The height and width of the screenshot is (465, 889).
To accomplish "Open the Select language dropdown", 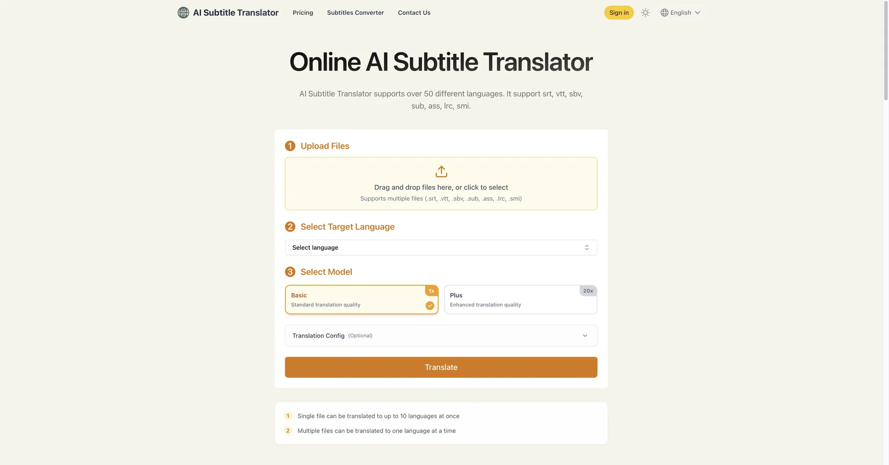I will coord(441,247).
